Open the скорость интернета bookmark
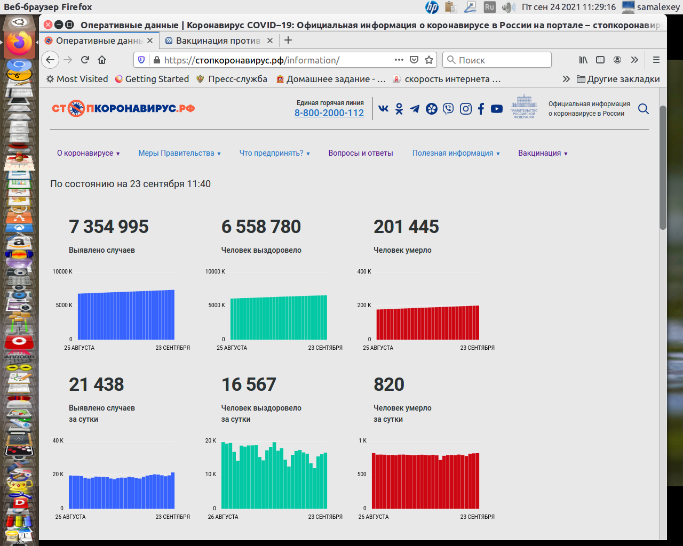This screenshot has height=546, width=683. click(x=447, y=79)
